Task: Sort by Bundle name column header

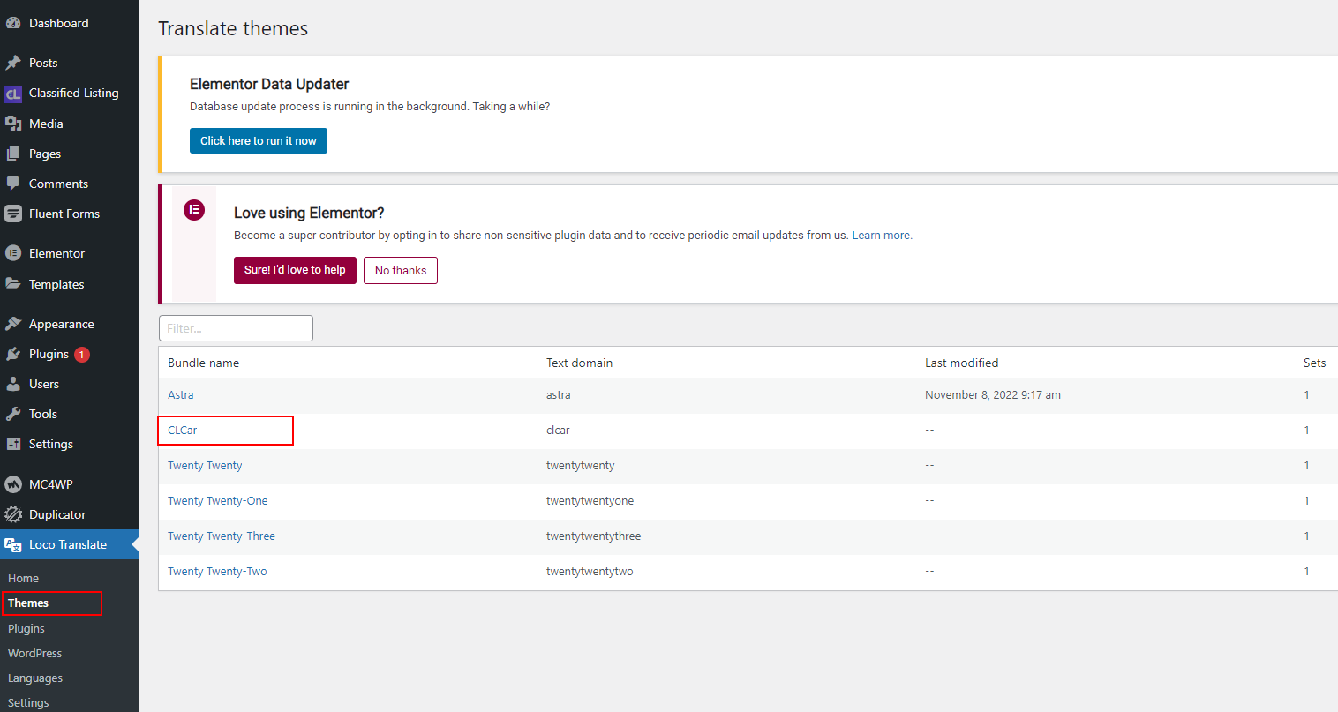Action: 204,363
